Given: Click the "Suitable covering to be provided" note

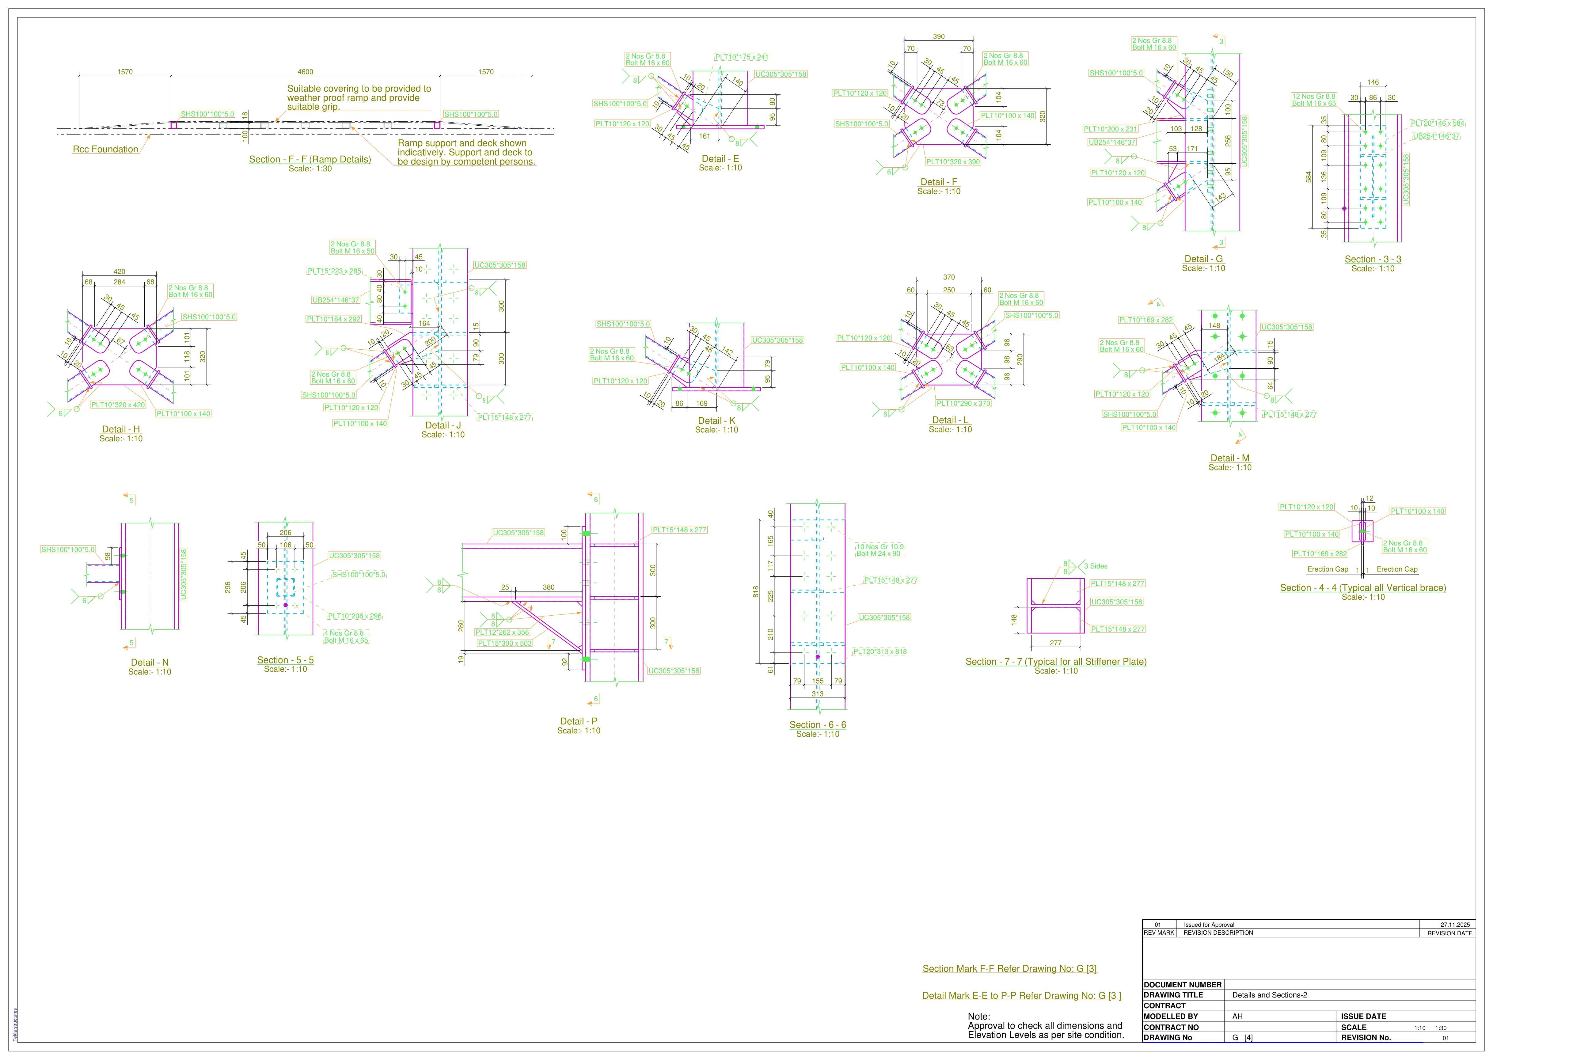Looking at the screenshot, I should click(359, 98).
